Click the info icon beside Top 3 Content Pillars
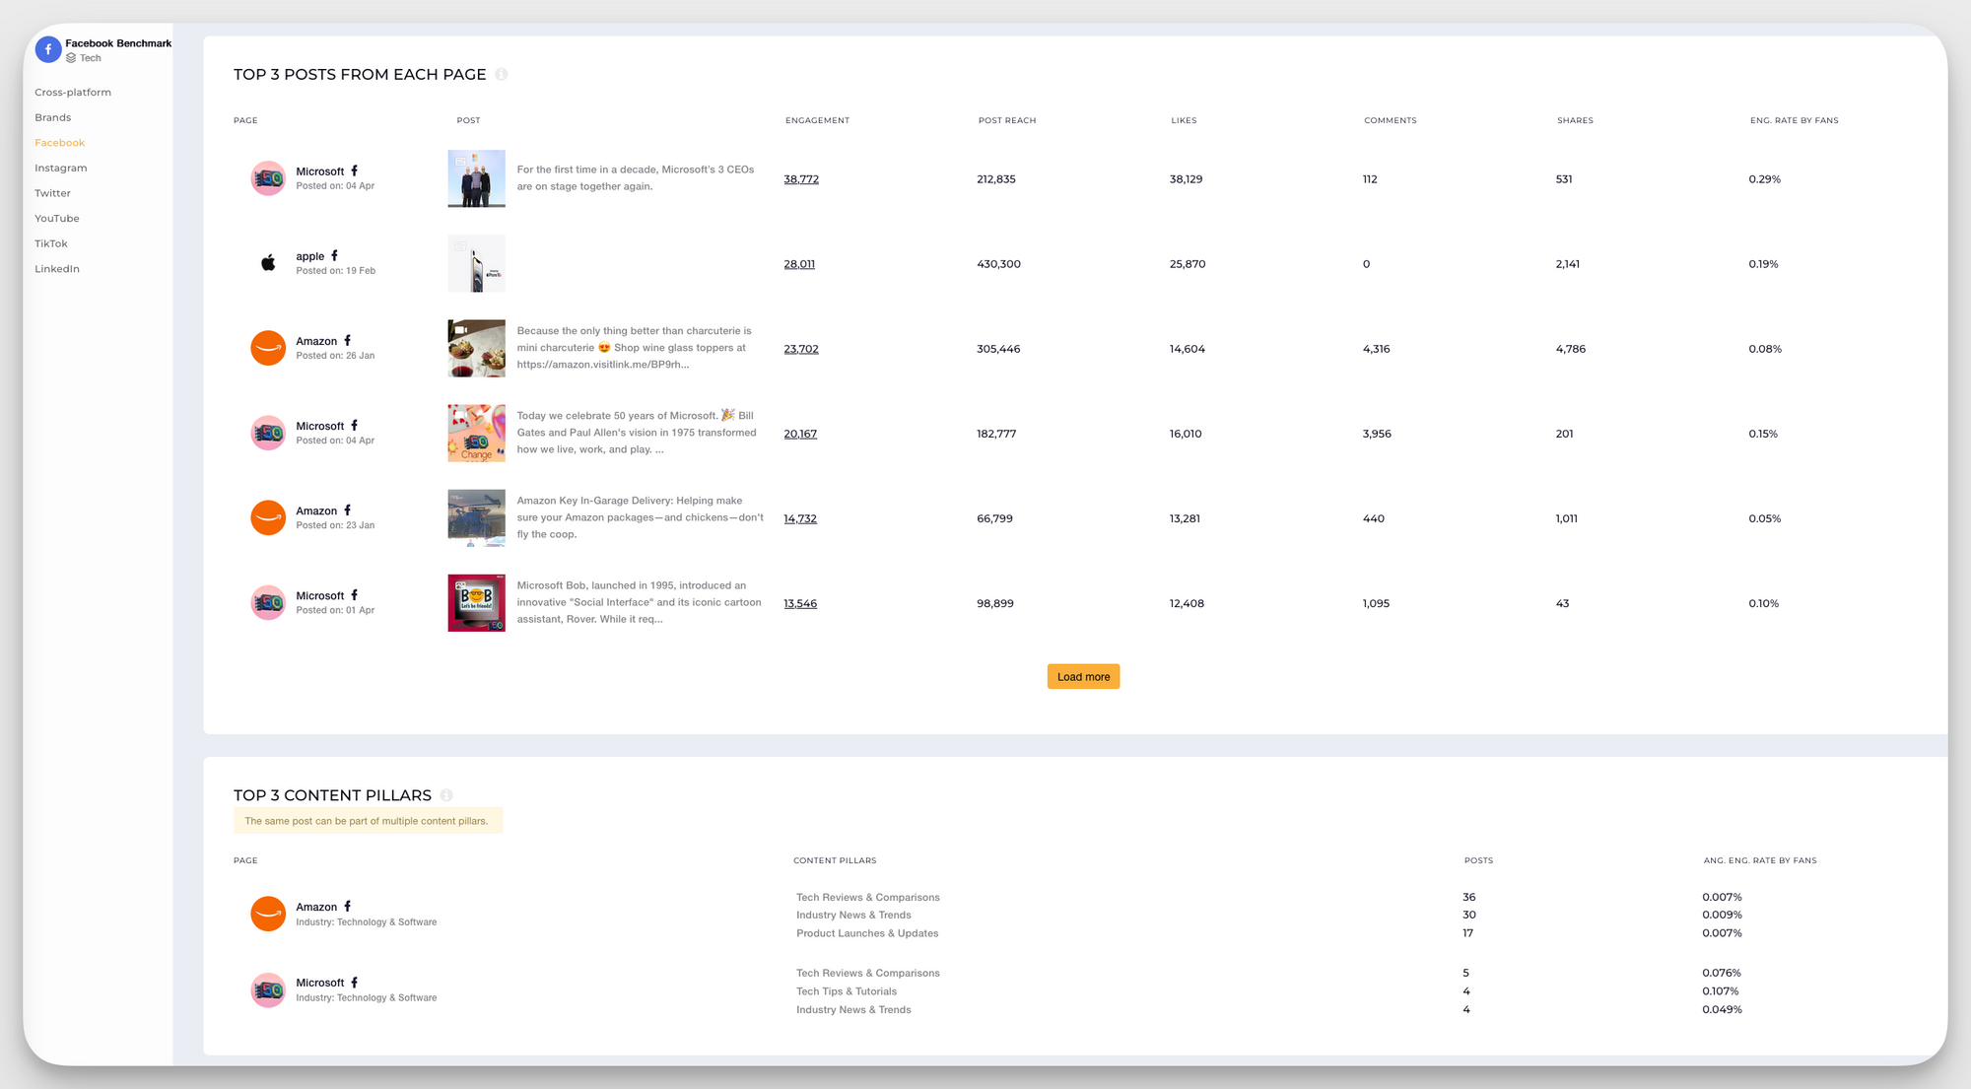This screenshot has width=1971, height=1089. (x=446, y=795)
